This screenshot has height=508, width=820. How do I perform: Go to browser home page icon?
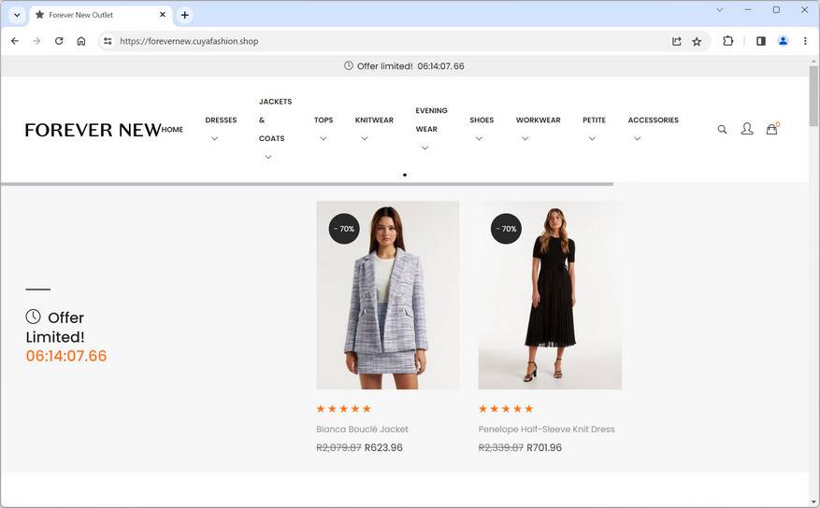[81, 41]
